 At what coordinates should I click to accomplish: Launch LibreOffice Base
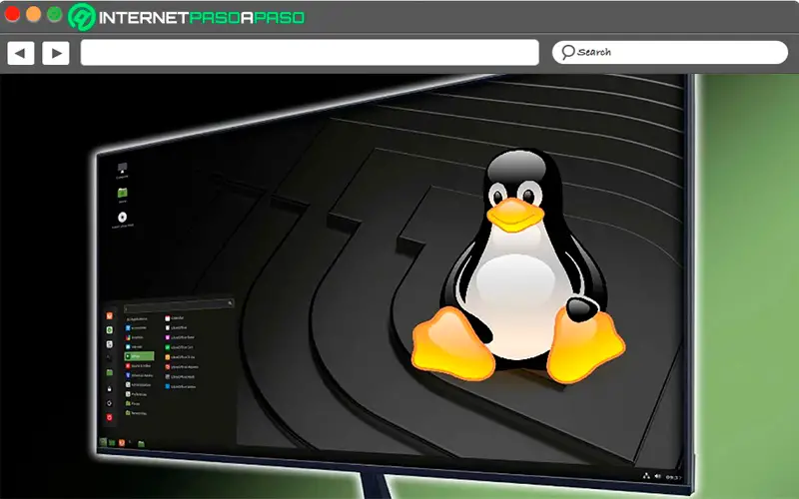[180, 337]
